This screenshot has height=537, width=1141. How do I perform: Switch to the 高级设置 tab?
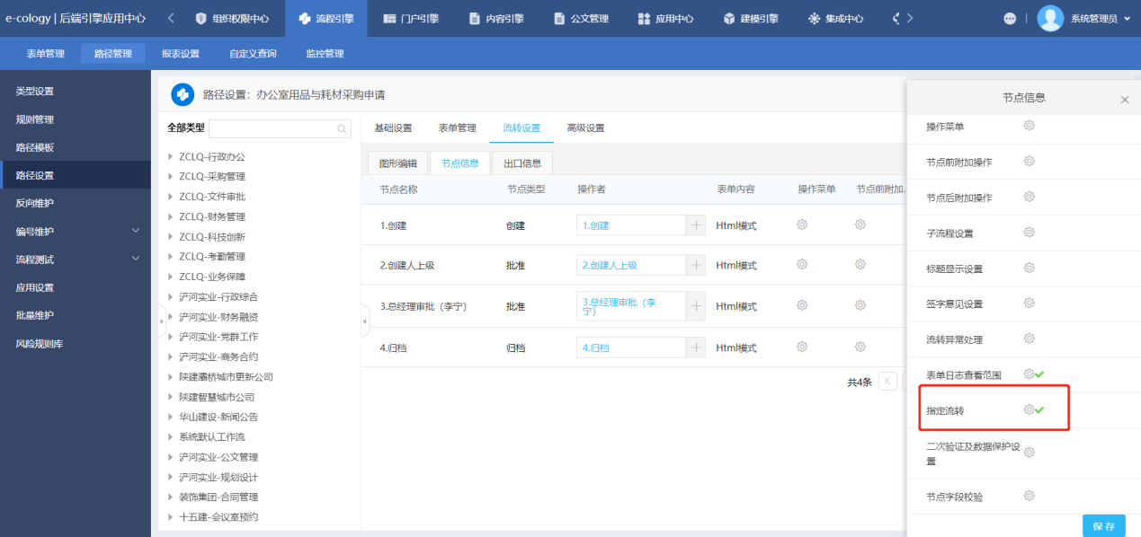[x=585, y=128]
